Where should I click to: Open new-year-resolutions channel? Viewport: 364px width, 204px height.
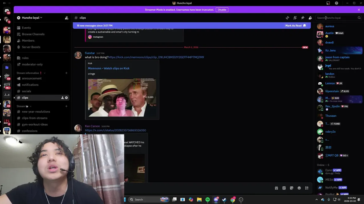pos(43,112)
